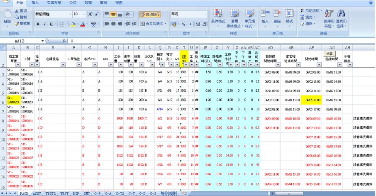376x196 pixels.
Task: Click the text orientation icon
Action: (x=128, y=14)
